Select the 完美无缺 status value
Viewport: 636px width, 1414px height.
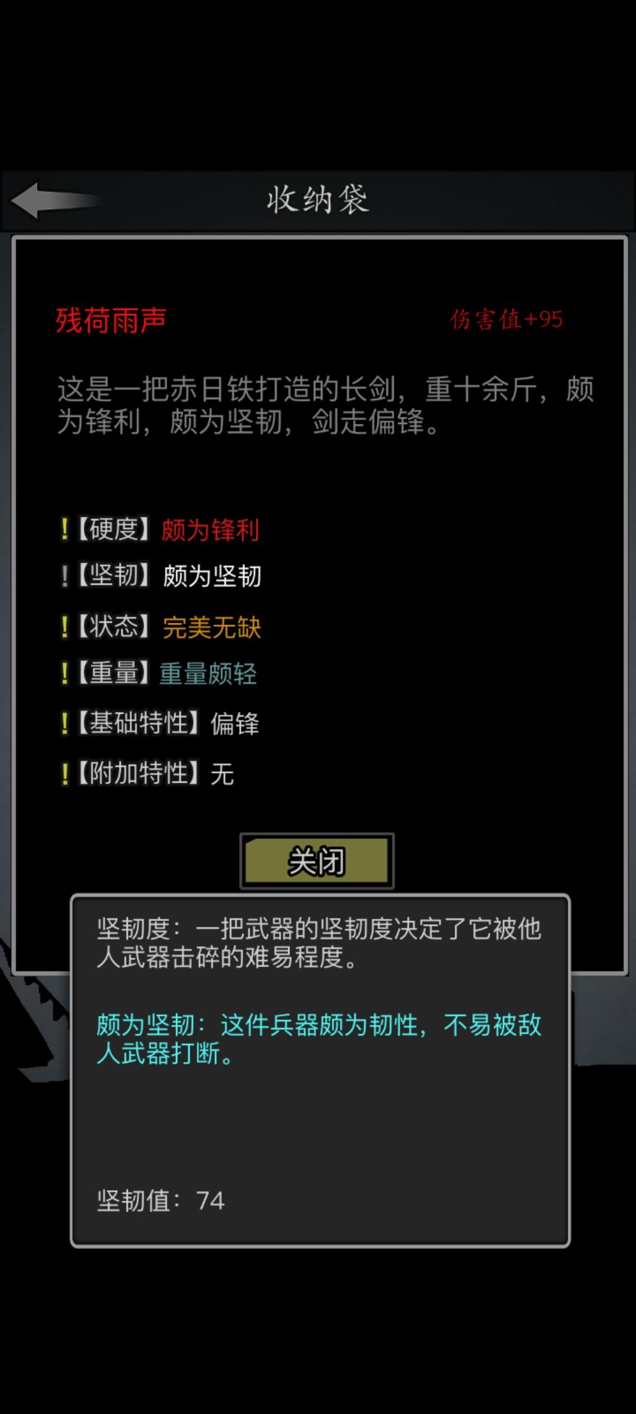pyautogui.click(x=212, y=627)
